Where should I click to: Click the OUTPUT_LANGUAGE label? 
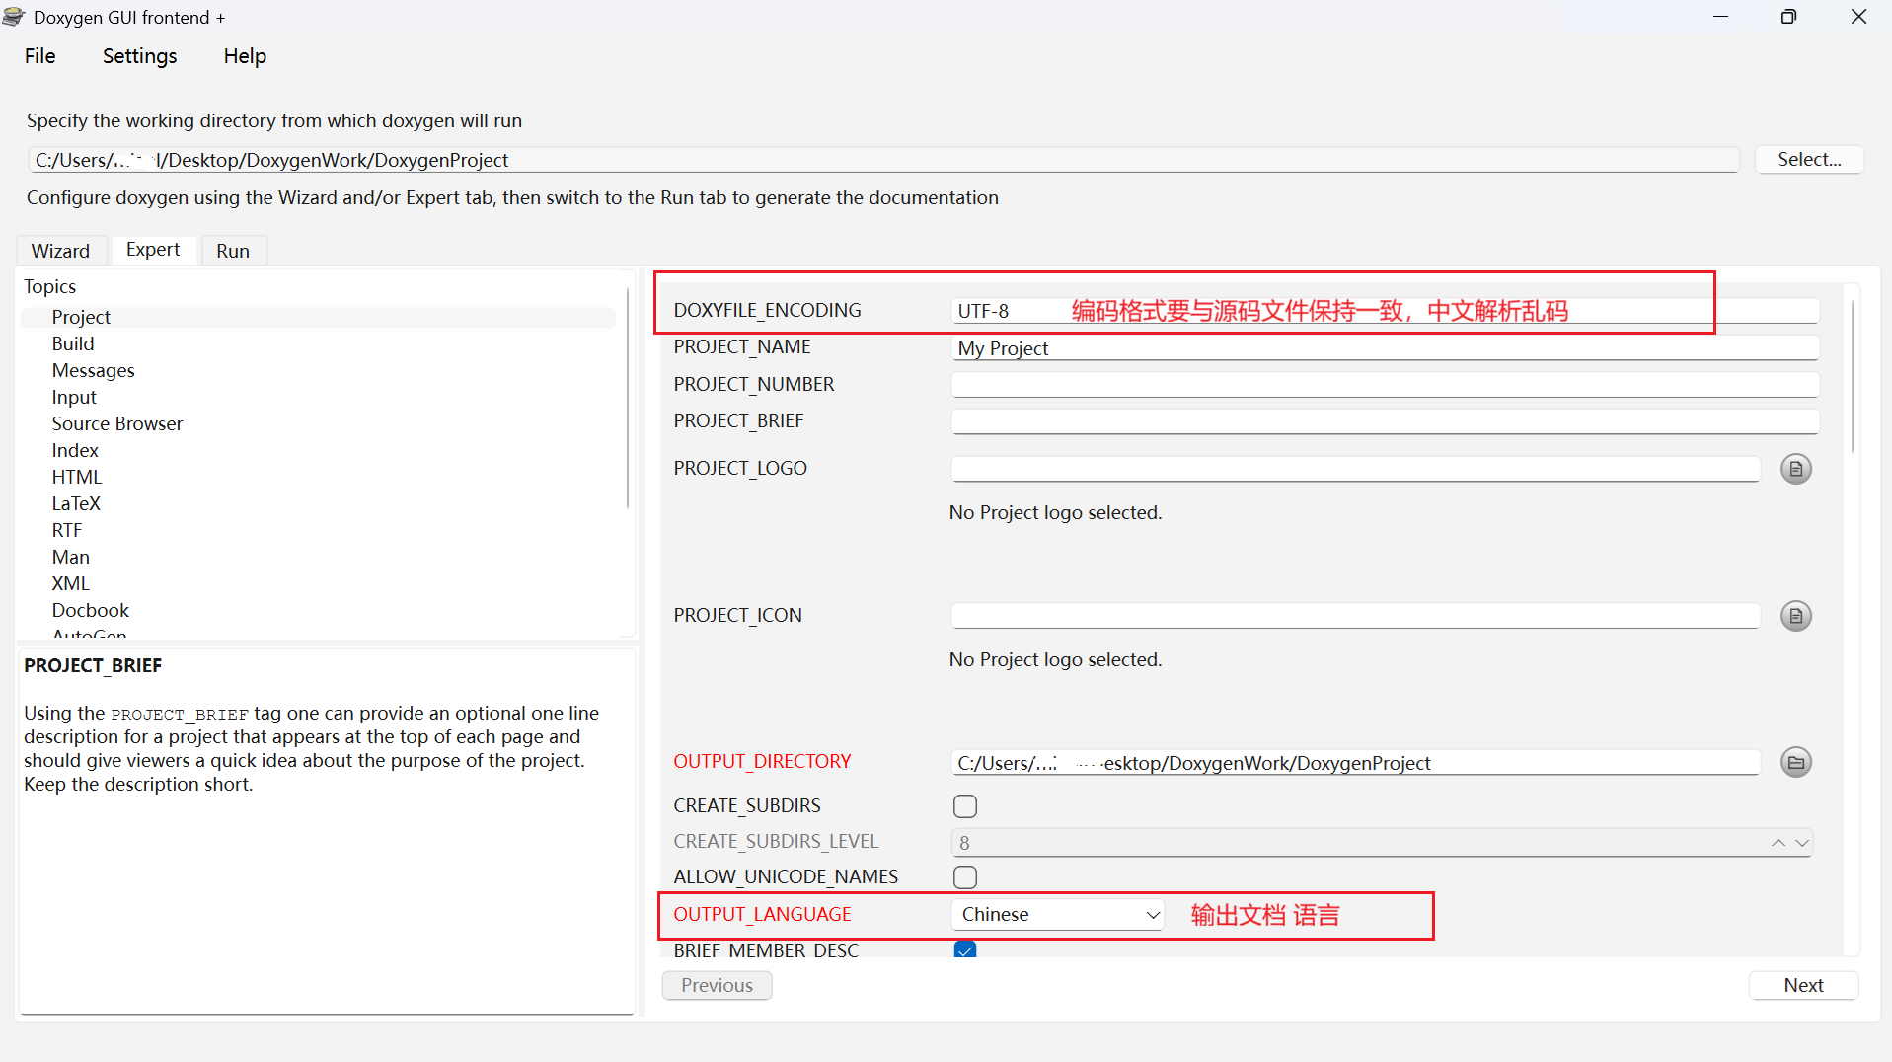[x=762, y=915]
